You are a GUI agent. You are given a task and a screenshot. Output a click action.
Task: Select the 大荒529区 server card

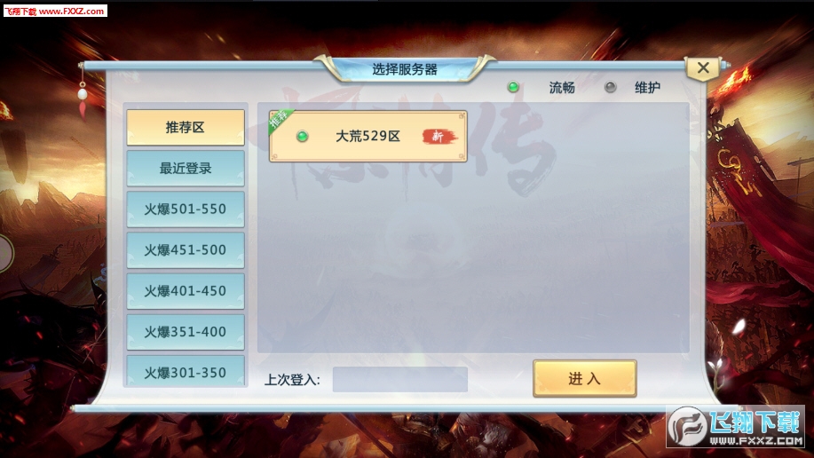368,136
